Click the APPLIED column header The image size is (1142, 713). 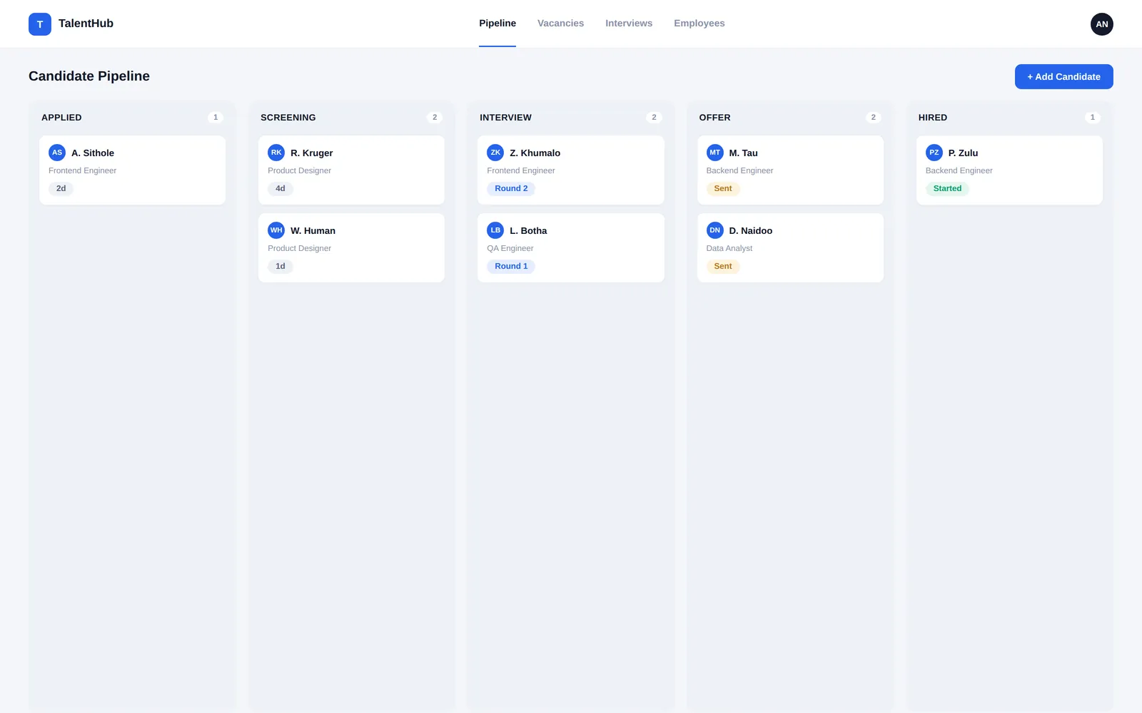61,118
